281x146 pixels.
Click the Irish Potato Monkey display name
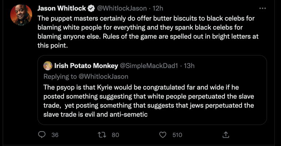pos(86,66)
